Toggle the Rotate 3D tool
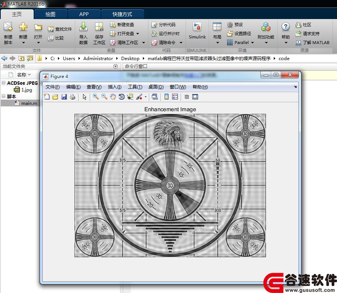The image size is (337, 293). [122, 97]
